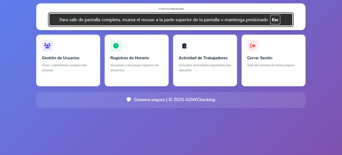342x155 pixels.
Task: Click the shield icon in the footer
Action: tap(129, 99)
